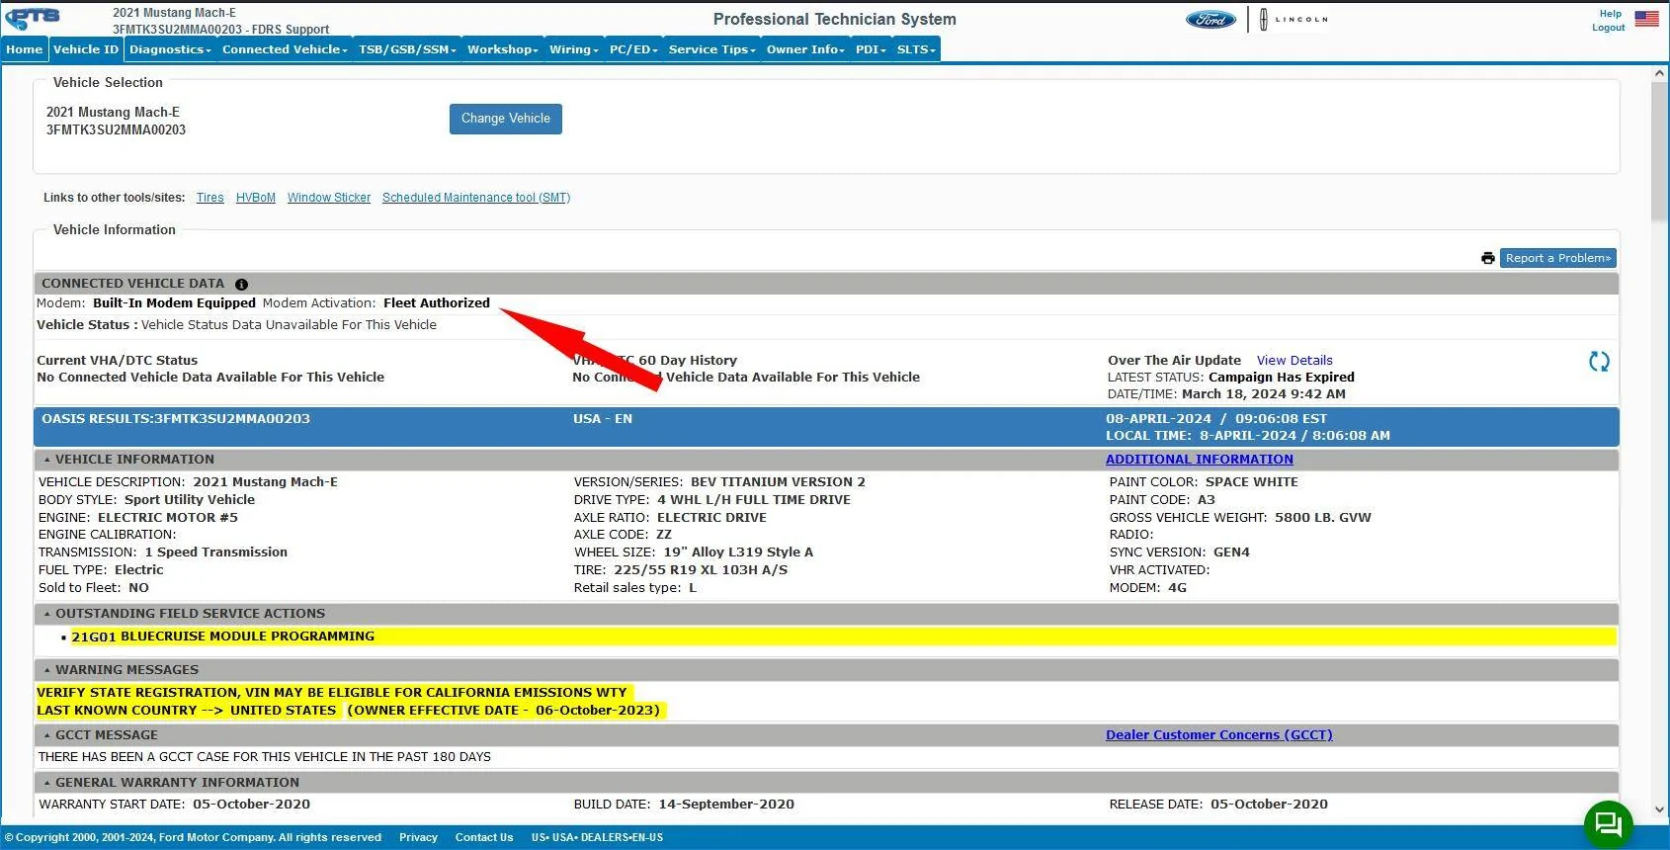Screen dimensions: 1670x850
Task: Open the Privacy footer link
Action: pos(418,837)
